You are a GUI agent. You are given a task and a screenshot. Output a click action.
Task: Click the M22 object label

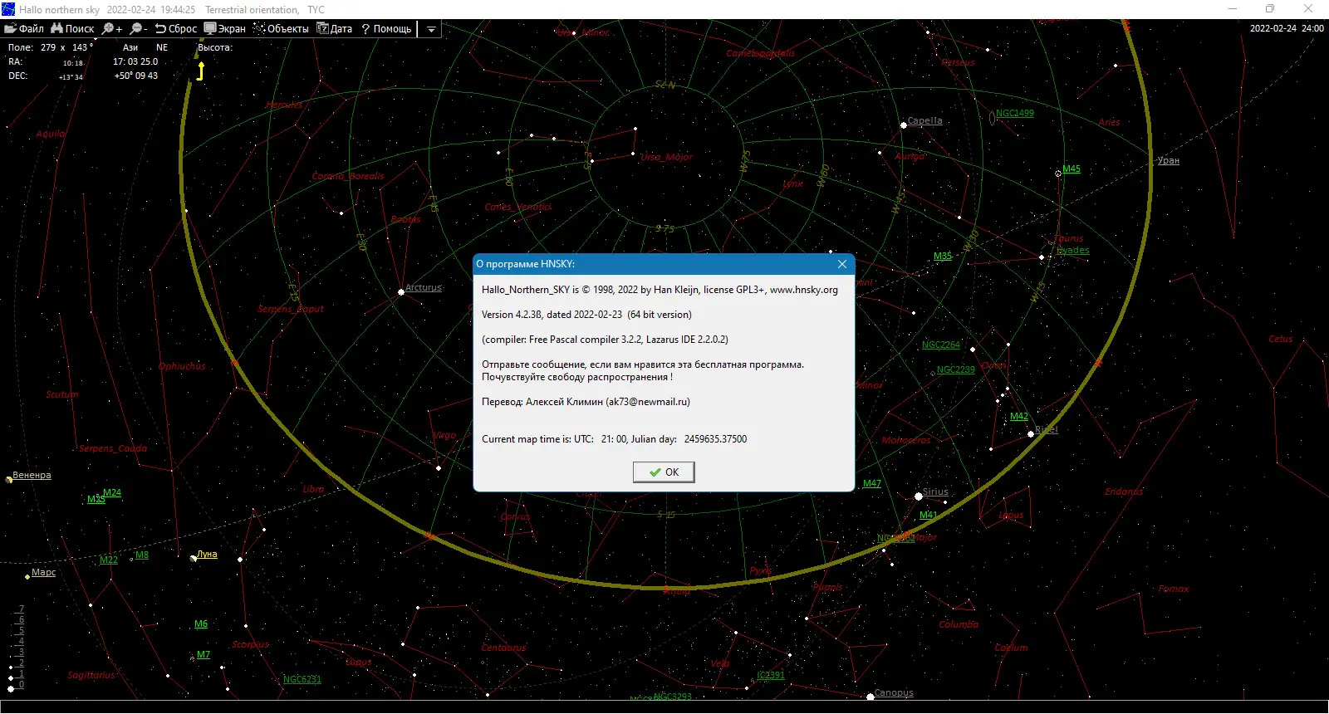coord(109,560)
